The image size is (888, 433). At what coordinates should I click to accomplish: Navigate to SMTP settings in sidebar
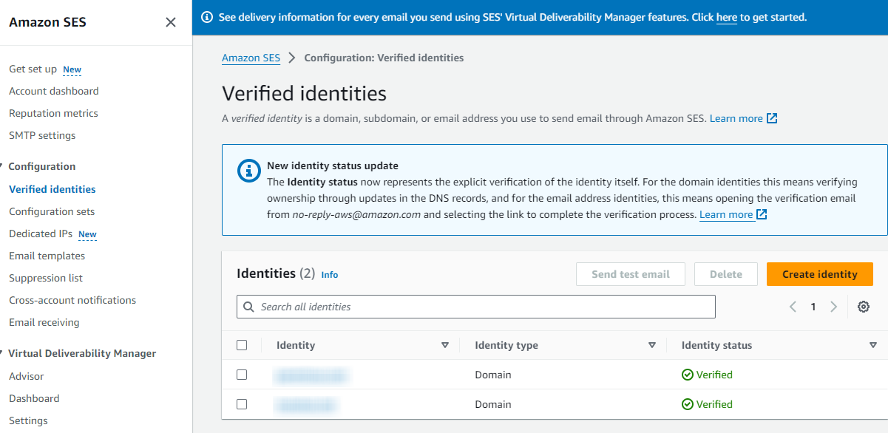pyautogui.click(x=42, y=135)
